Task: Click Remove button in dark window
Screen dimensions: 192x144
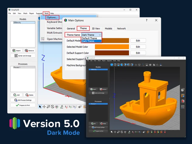Action: pos(103,89)
